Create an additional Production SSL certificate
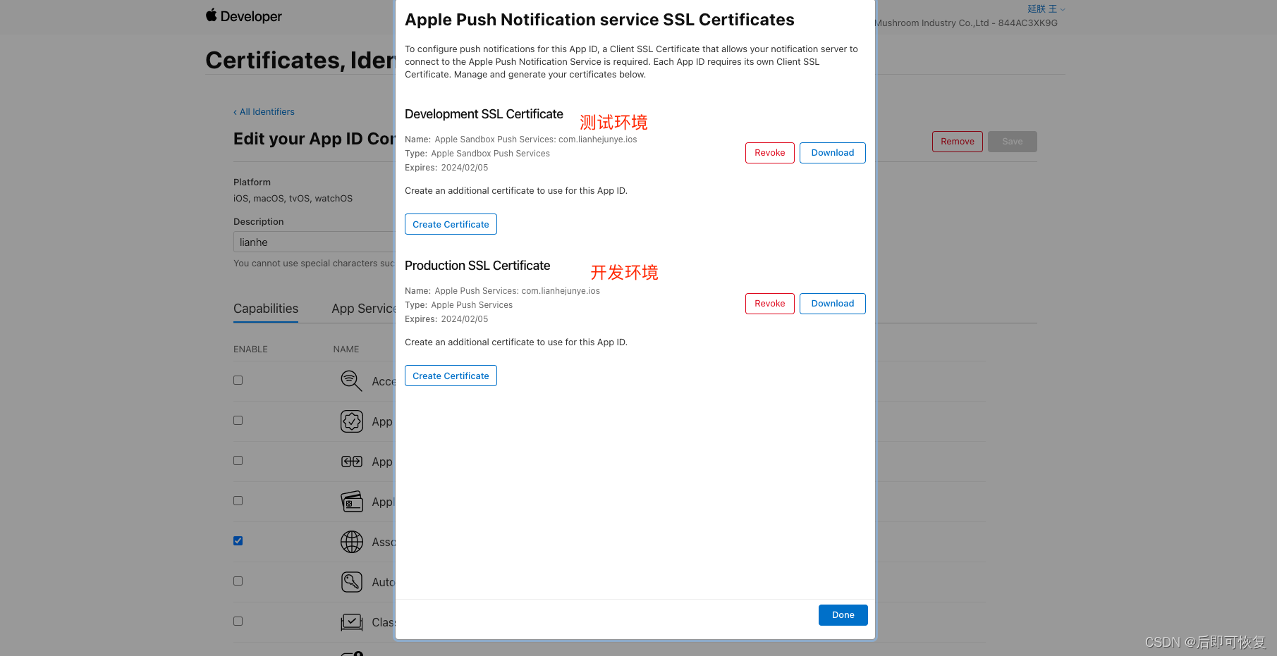The height and width of the screenshot is (656, 1277). pyautogui.click(x=451, y=376)
